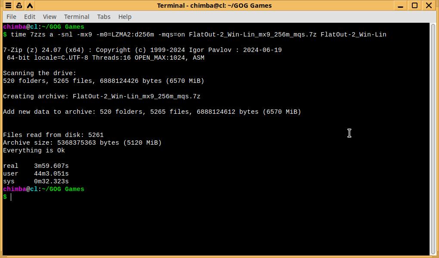Minimize the Terminal window
The width and height of the screenshot is (439, 258).
[x=401, y=5]
